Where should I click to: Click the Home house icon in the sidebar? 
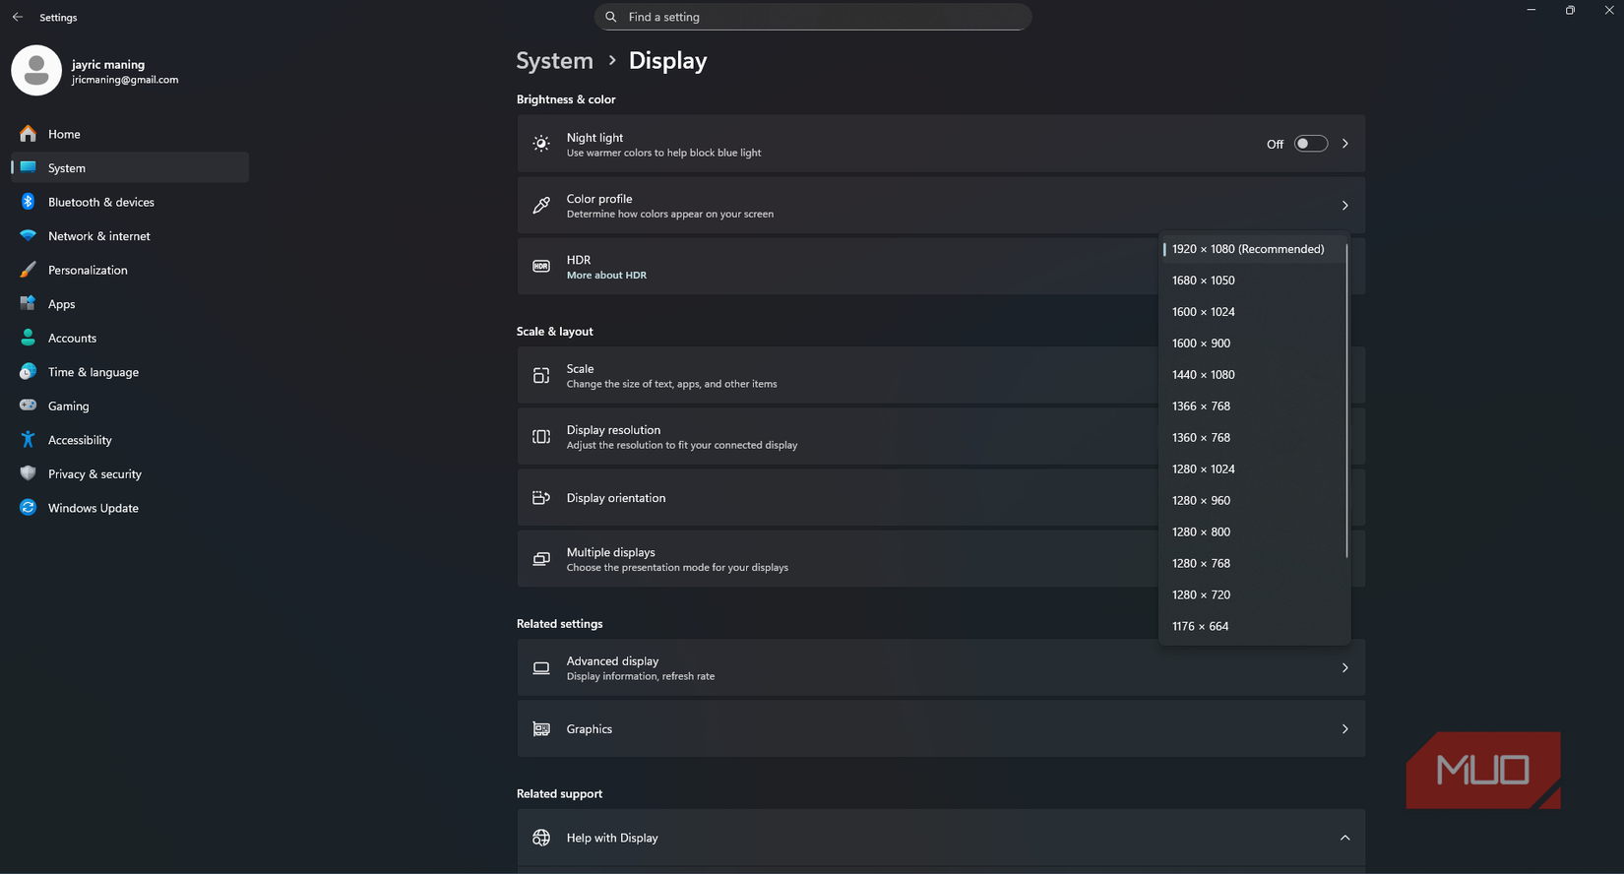click(x=28, y=134)
